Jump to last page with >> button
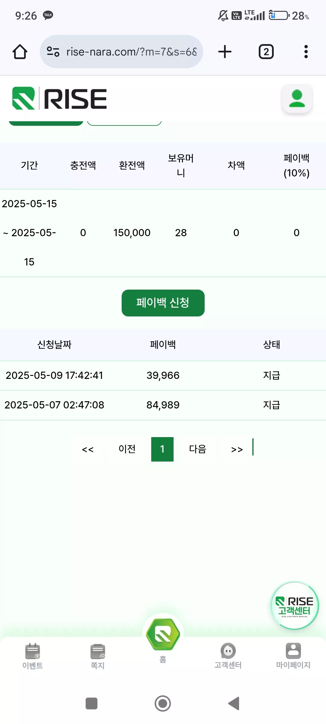 coord(237,449)
